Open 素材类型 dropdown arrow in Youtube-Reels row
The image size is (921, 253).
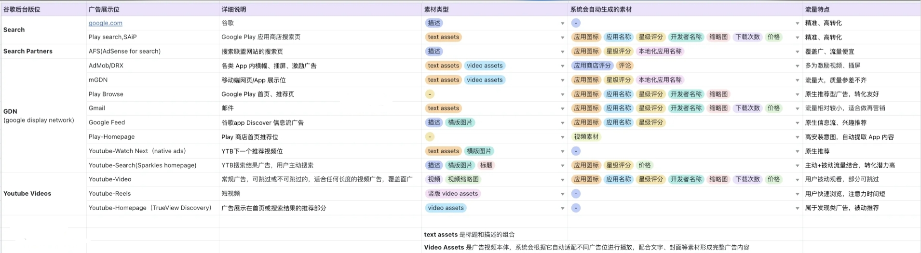point(562,194)
